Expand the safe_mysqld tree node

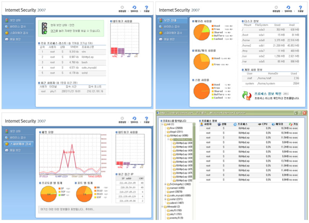(x=165, y=196)
